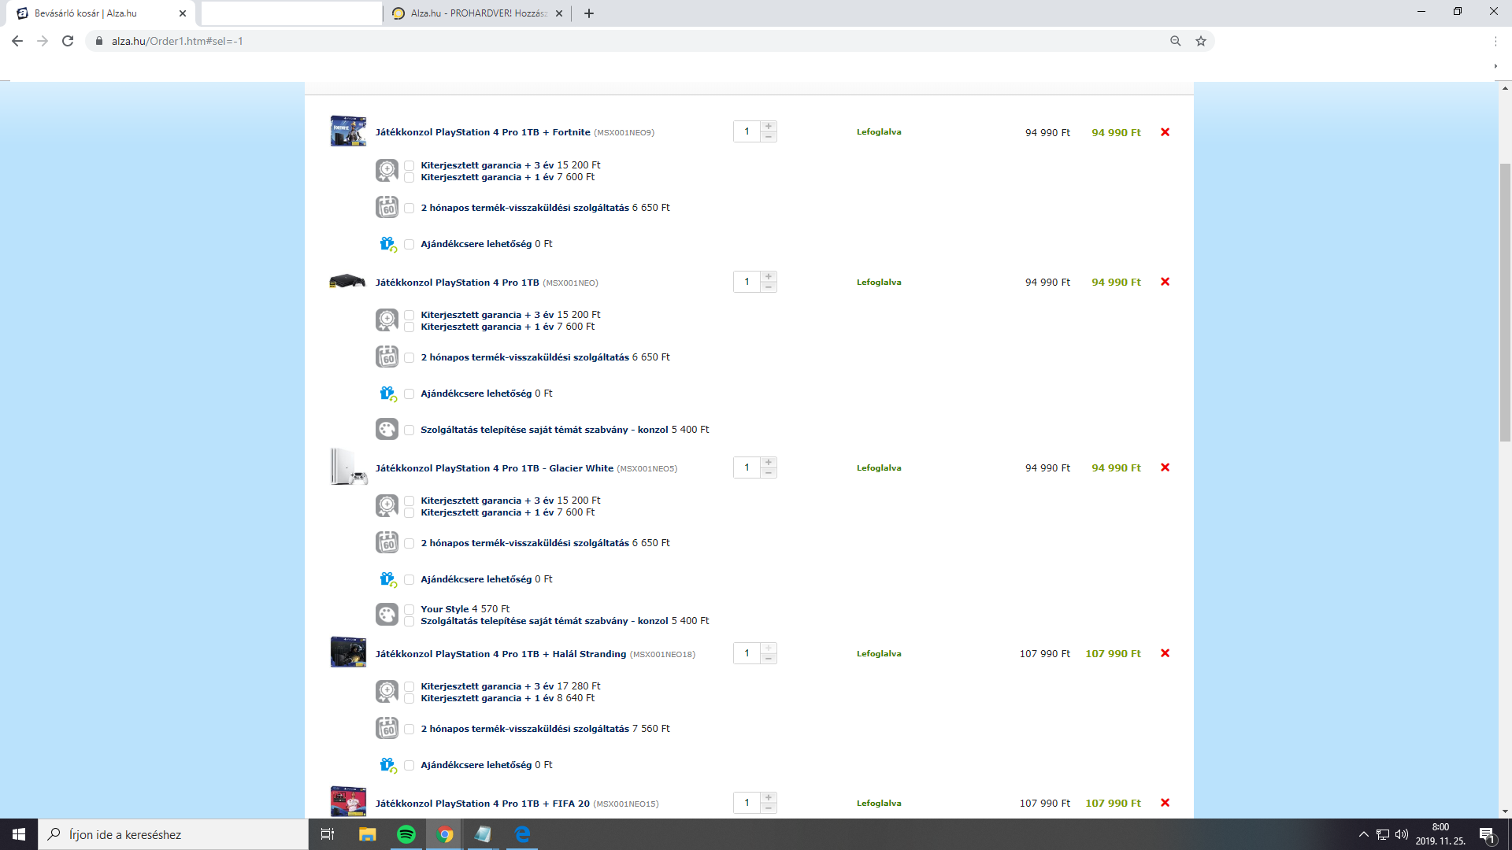Click gift exchange icon under plain PS4 Pro
1512x850 pixels.
click(387, 394)
